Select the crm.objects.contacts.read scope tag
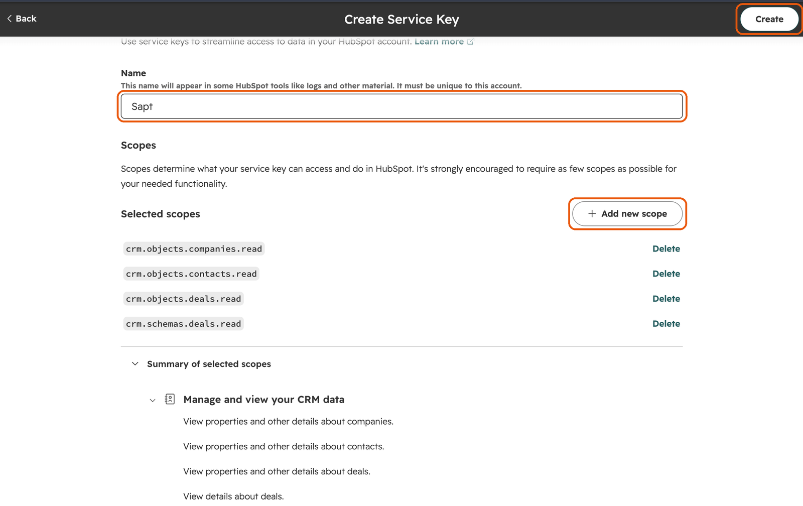 click(191, 274)
